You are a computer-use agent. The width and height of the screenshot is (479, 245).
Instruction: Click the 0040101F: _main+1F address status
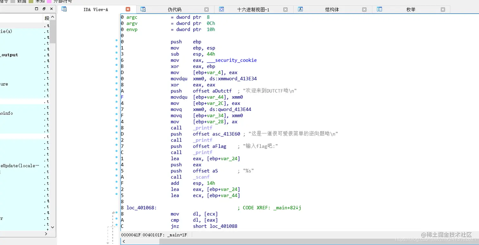(x=165, y=235)
